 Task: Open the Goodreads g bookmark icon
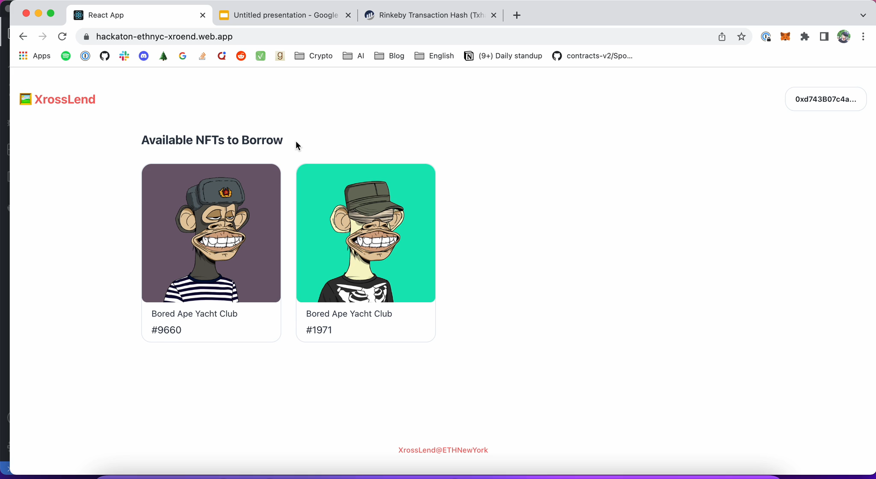click(280, 56)
